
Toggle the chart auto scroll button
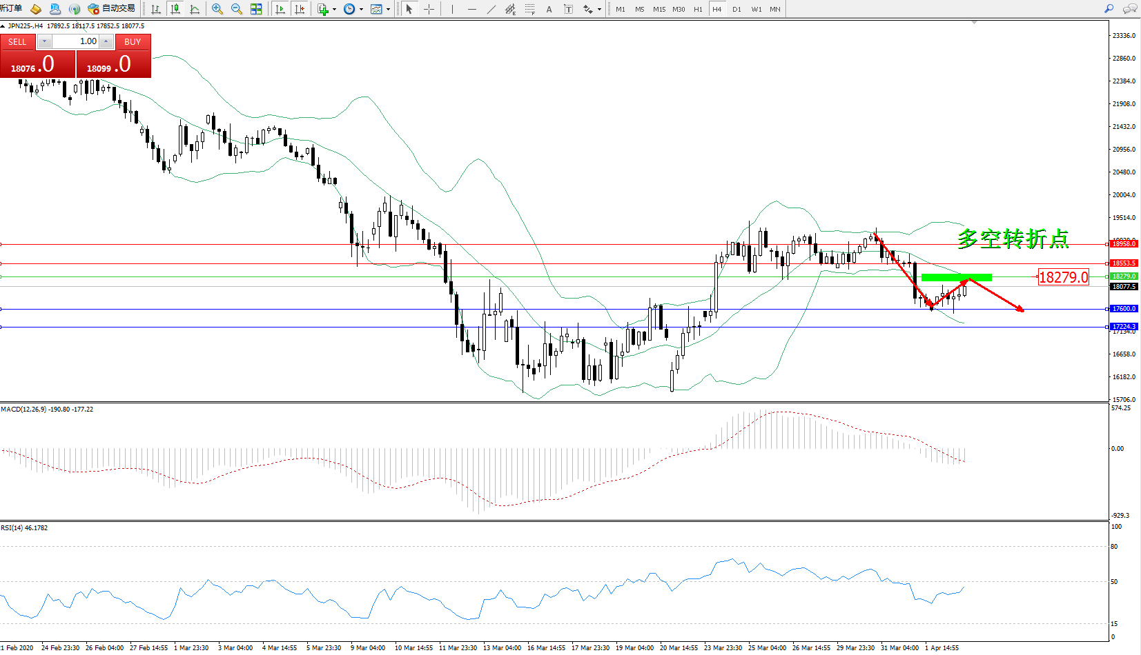(x=280, y=9)
